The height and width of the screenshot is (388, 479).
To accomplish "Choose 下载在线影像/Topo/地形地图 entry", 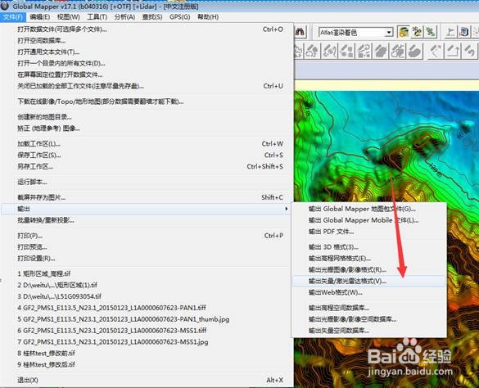I will coord(146,102).
